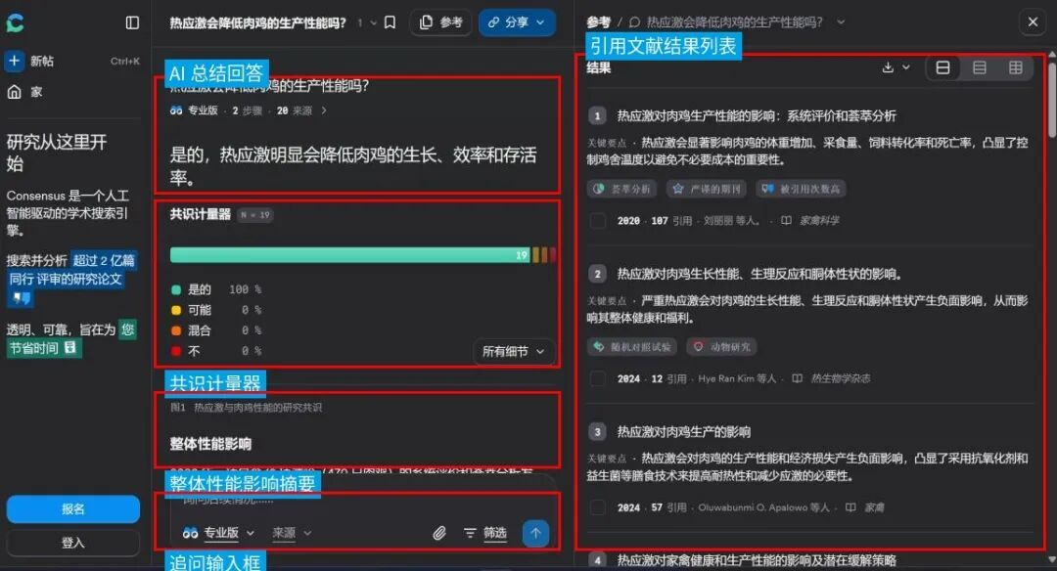Switch results to table grid view icon
Viewport: 1057px width, 571px height.
(1016, 67)
